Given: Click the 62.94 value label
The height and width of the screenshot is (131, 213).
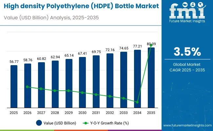Looking at the screenshot, I should (x=55, y=57).
